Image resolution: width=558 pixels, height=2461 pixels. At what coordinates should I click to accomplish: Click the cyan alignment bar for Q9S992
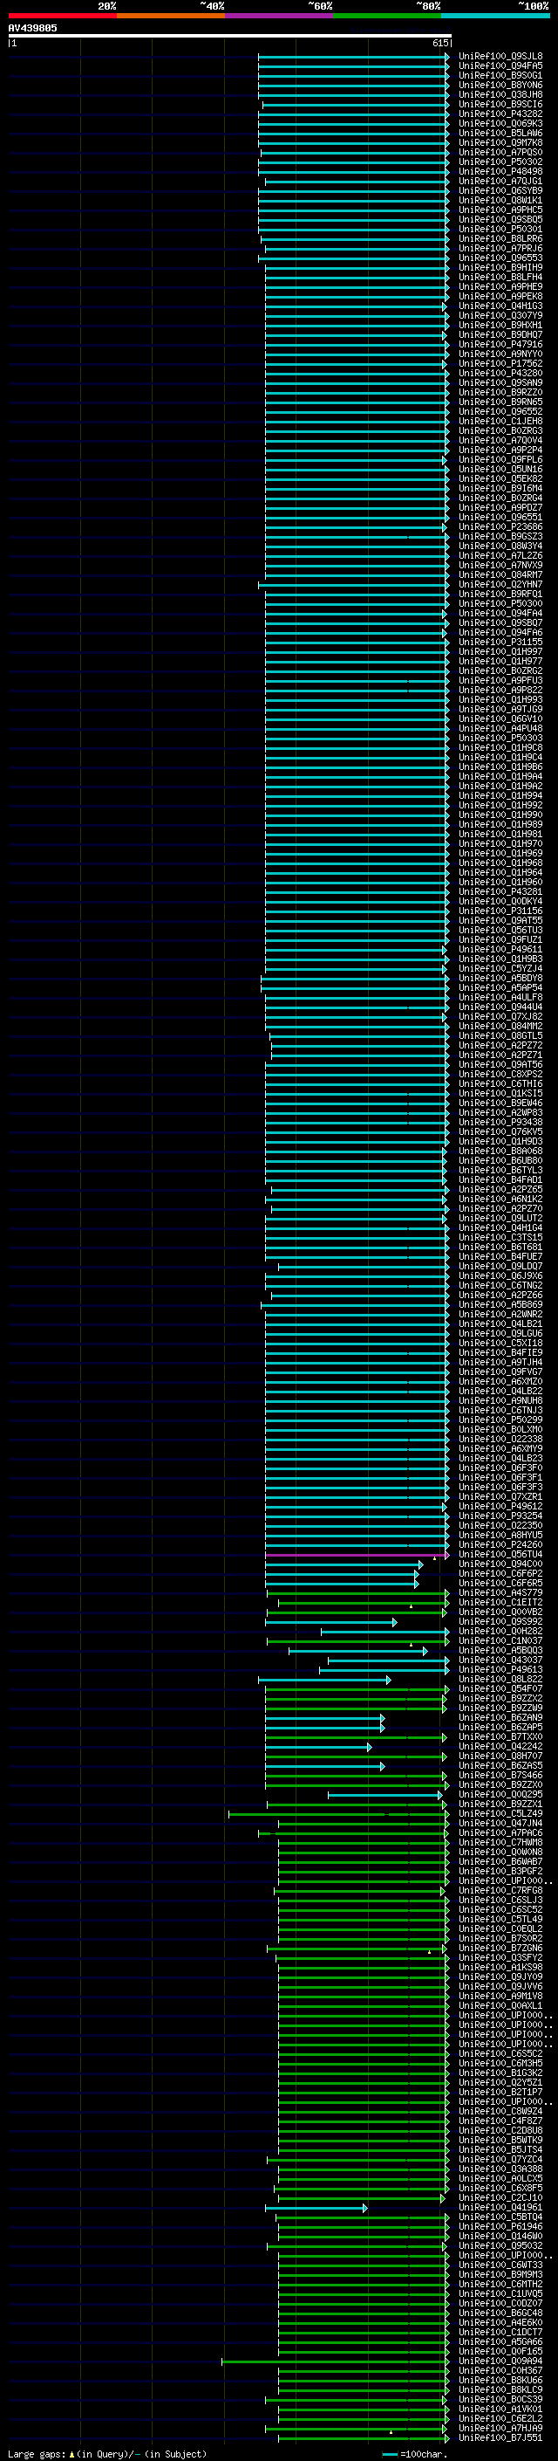pos(331,1622)
